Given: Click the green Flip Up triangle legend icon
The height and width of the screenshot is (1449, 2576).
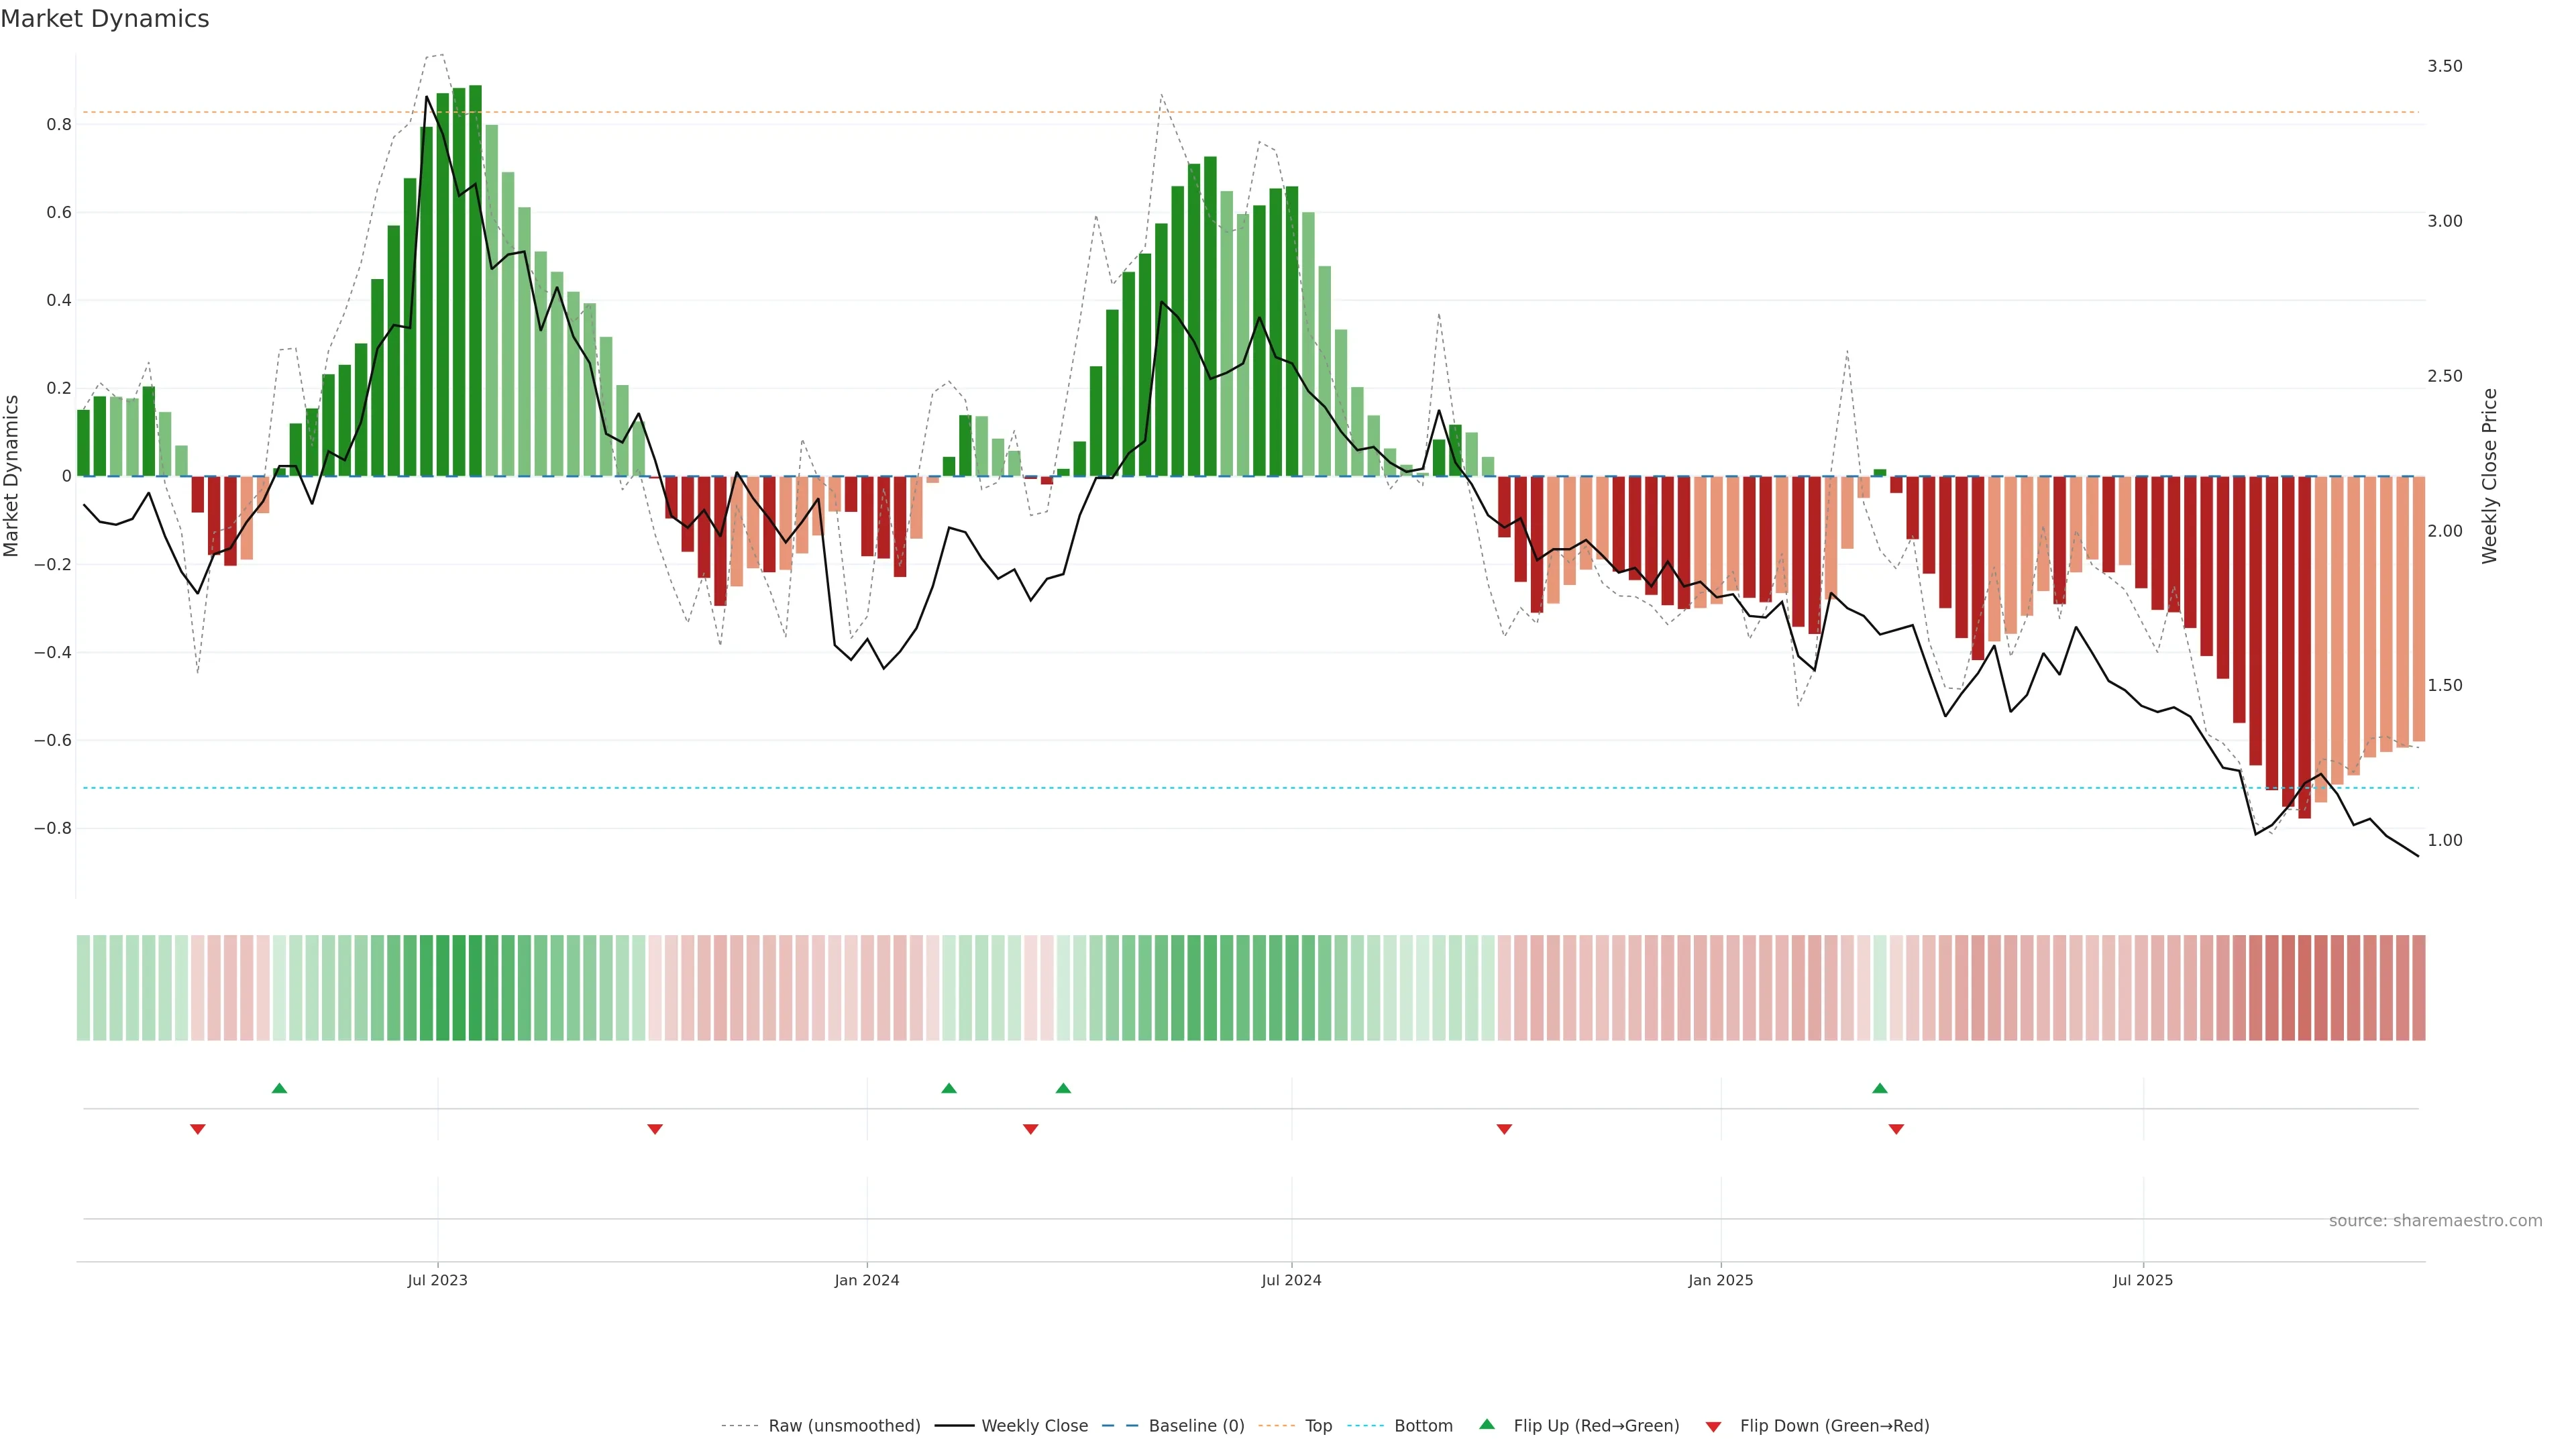Looking at the screenshot, I should pos(1487,1424).
